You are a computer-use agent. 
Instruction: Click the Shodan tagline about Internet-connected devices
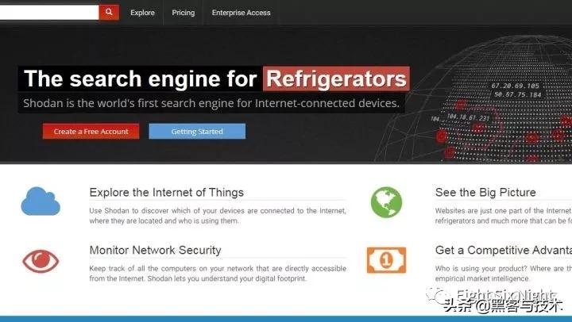(211, 103)
